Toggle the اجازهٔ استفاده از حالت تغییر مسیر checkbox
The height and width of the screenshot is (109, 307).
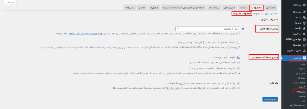[x=239, y=42]
